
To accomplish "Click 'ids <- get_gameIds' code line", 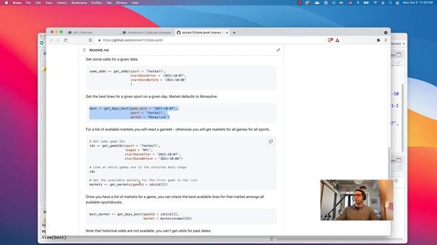I will (124, 146).
